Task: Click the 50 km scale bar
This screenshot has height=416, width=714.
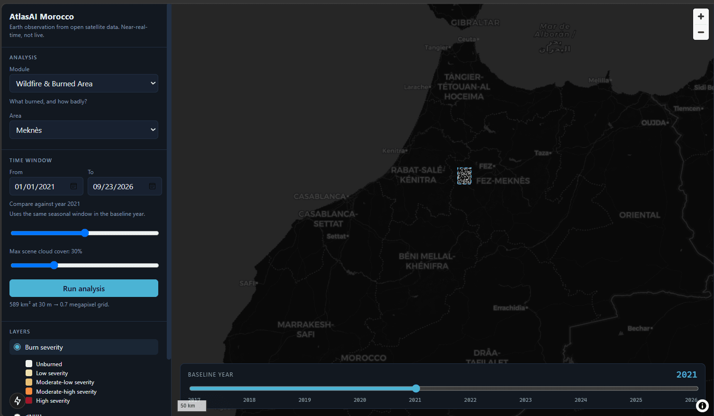Action: (192, 406)
